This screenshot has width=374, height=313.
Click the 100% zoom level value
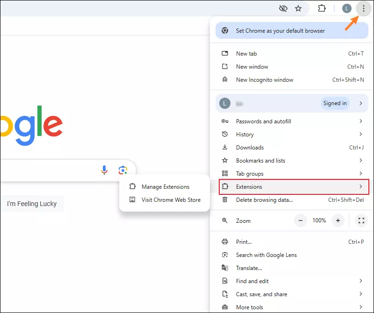(319, 221)
